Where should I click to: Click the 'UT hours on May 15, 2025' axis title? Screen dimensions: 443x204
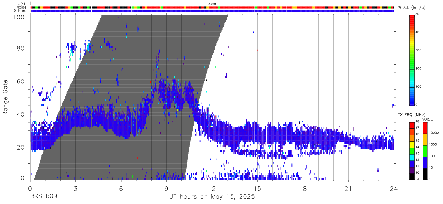pyautogui.click(x=212, y=197)
